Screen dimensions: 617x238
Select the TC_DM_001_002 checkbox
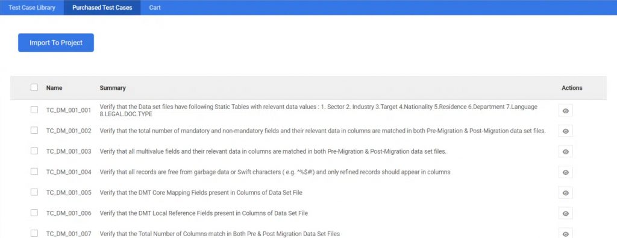point(34,130)
